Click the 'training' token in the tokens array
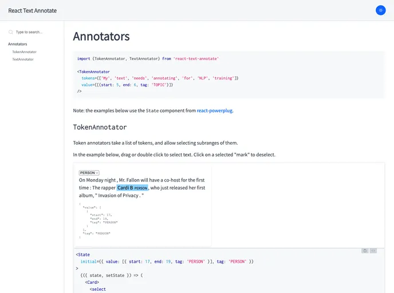Image resolution: width=394 pixels, height=293 pixels. click(x=223, y=78)
